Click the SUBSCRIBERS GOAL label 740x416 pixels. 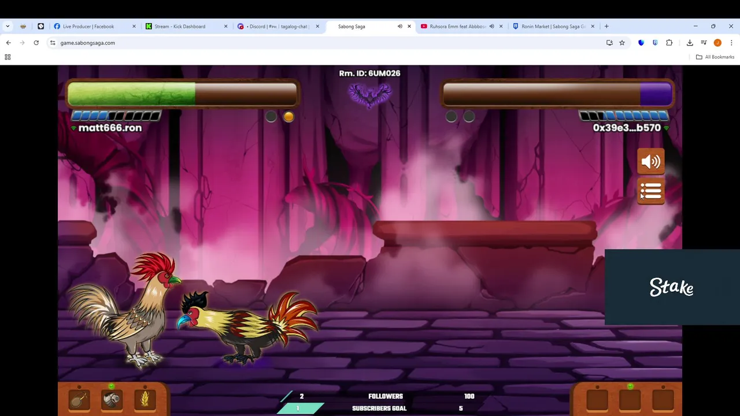[379, 408]
